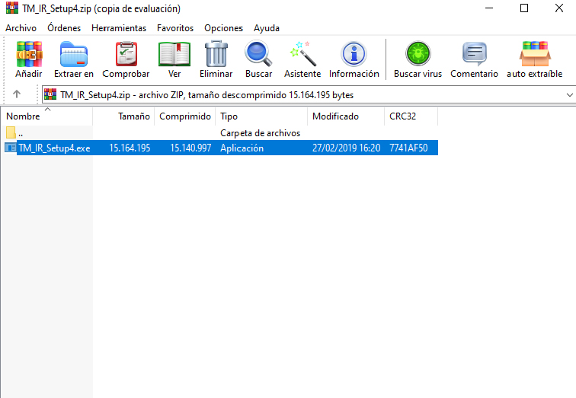This screenshot has height=398, width=576.
Task: Click the 15.164.195 size value
Action: [x=130, y=148]
